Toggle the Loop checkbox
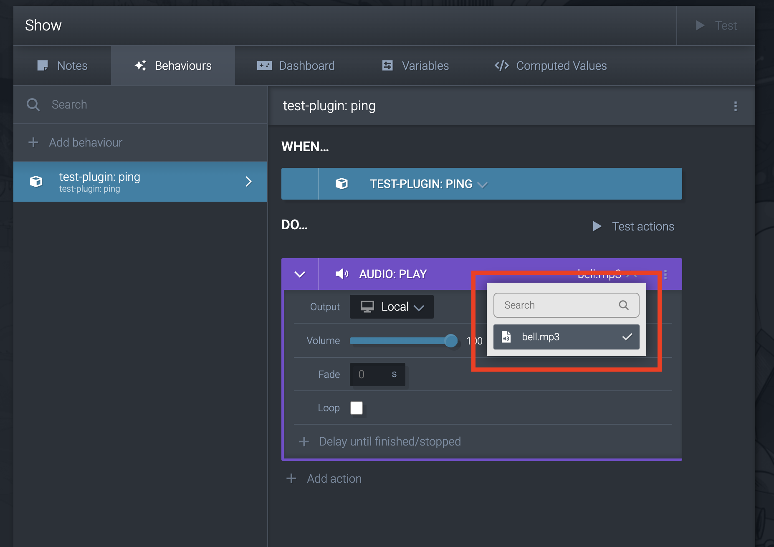774x547 pixels. 357,408
